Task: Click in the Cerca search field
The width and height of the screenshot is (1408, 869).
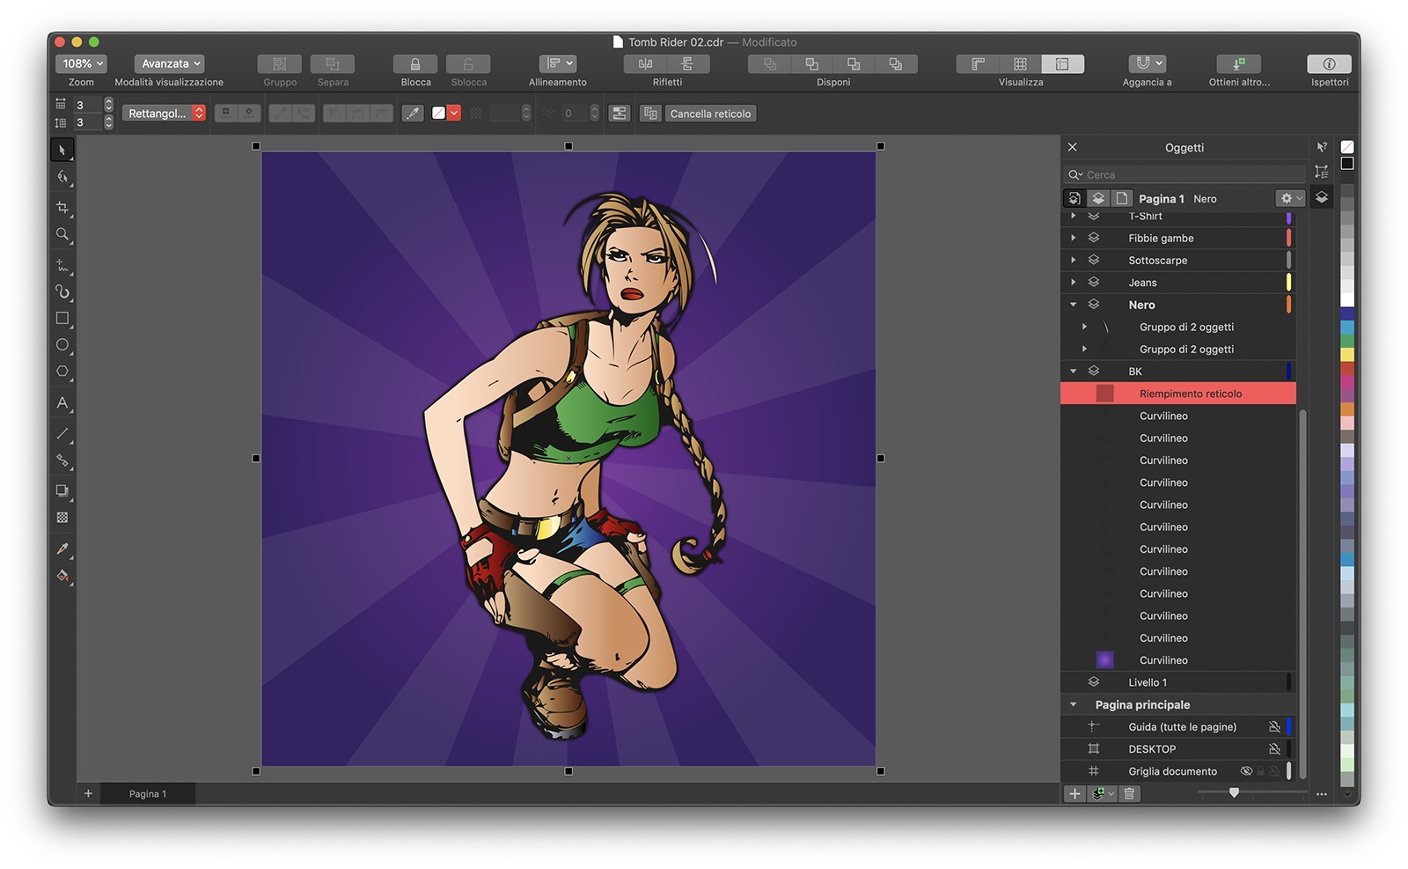Action: coord(1188,175)
